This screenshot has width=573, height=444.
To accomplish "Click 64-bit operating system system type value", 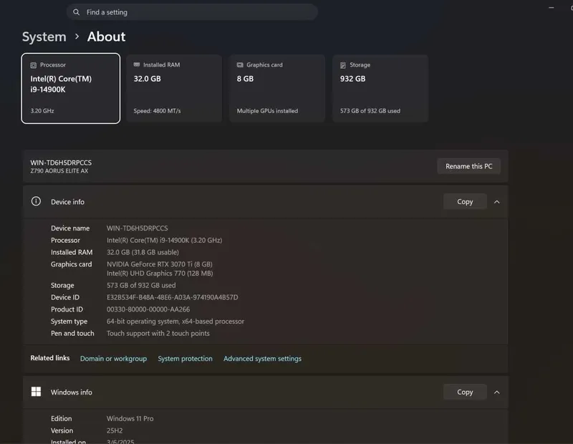I will coord(175,322).
